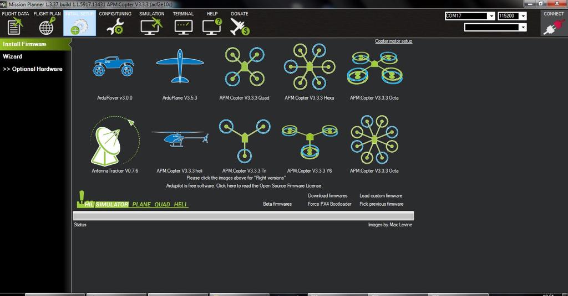The height and width of the screenshot is (296, 568).
Task: Choose APM:Copter V3.3.3 heli firmware image
Action: coord(180,139)
